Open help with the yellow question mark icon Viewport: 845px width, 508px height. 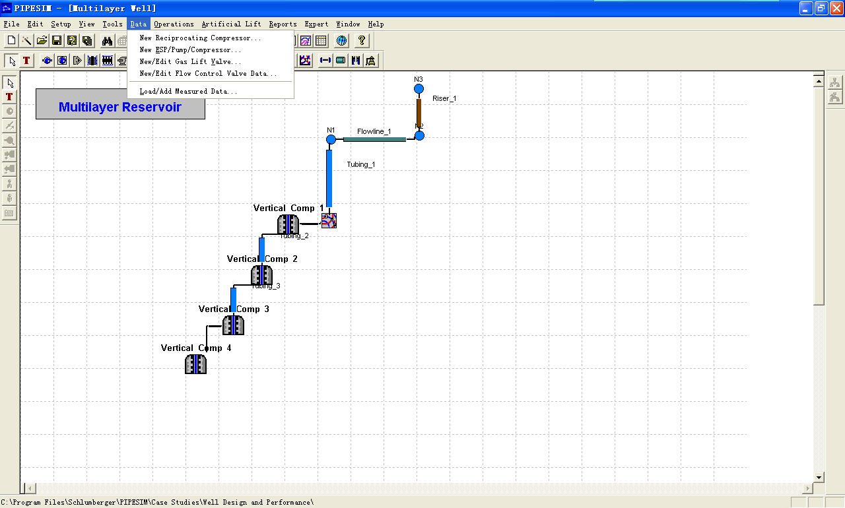coord(362,40)
